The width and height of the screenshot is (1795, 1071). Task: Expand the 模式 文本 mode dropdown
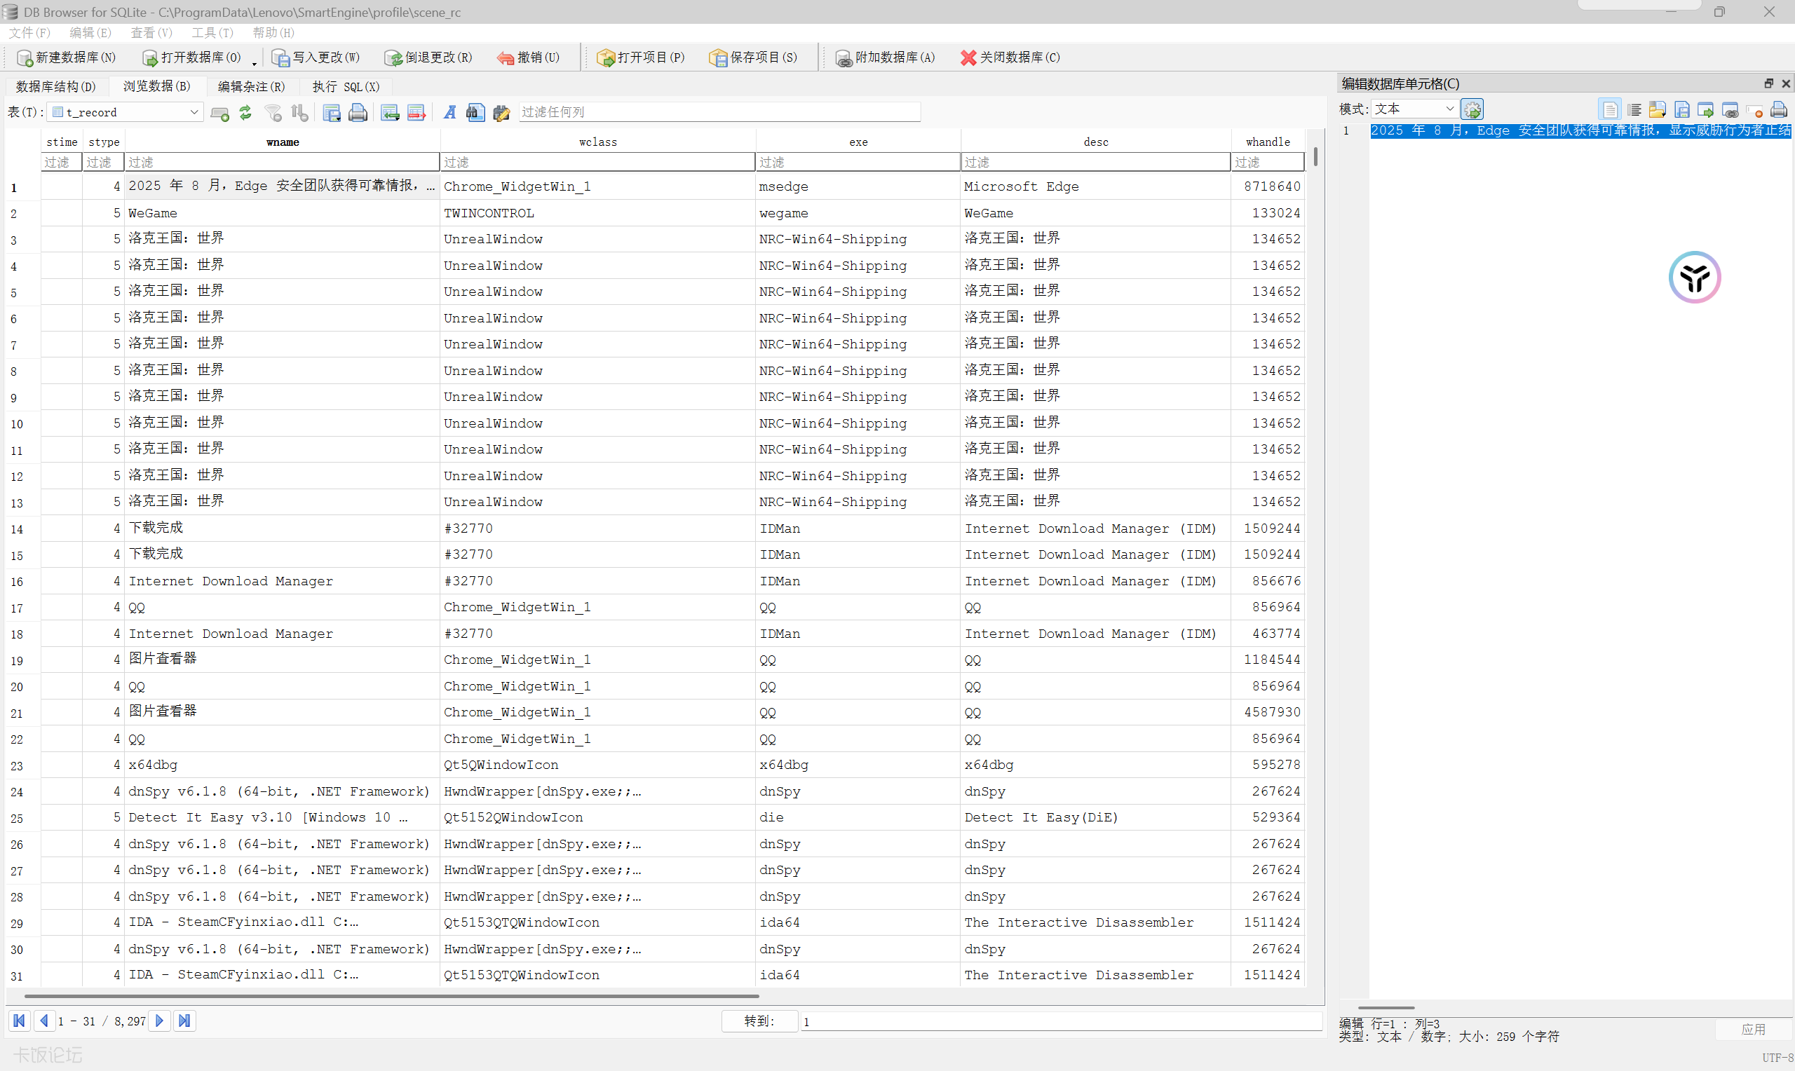(1414, 109)
